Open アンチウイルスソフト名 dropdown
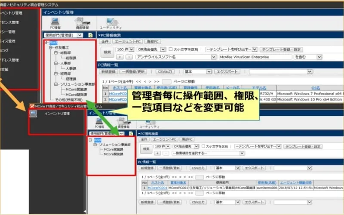Image resolution: width=344 pixels, height=215 pixels. click(x=176, y=57)
